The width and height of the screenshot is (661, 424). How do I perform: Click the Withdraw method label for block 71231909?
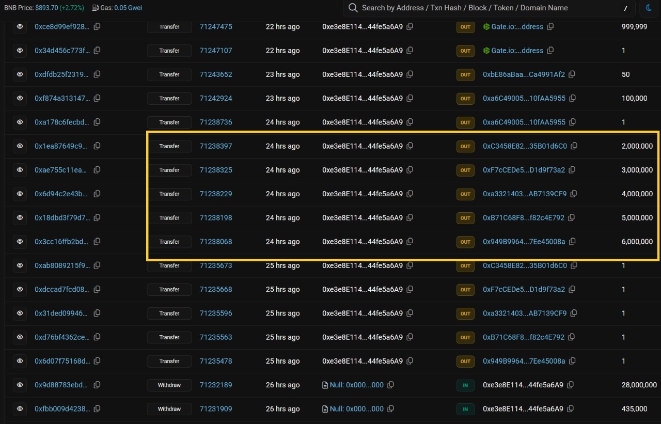pyautogui.click(x=169, y=409)
